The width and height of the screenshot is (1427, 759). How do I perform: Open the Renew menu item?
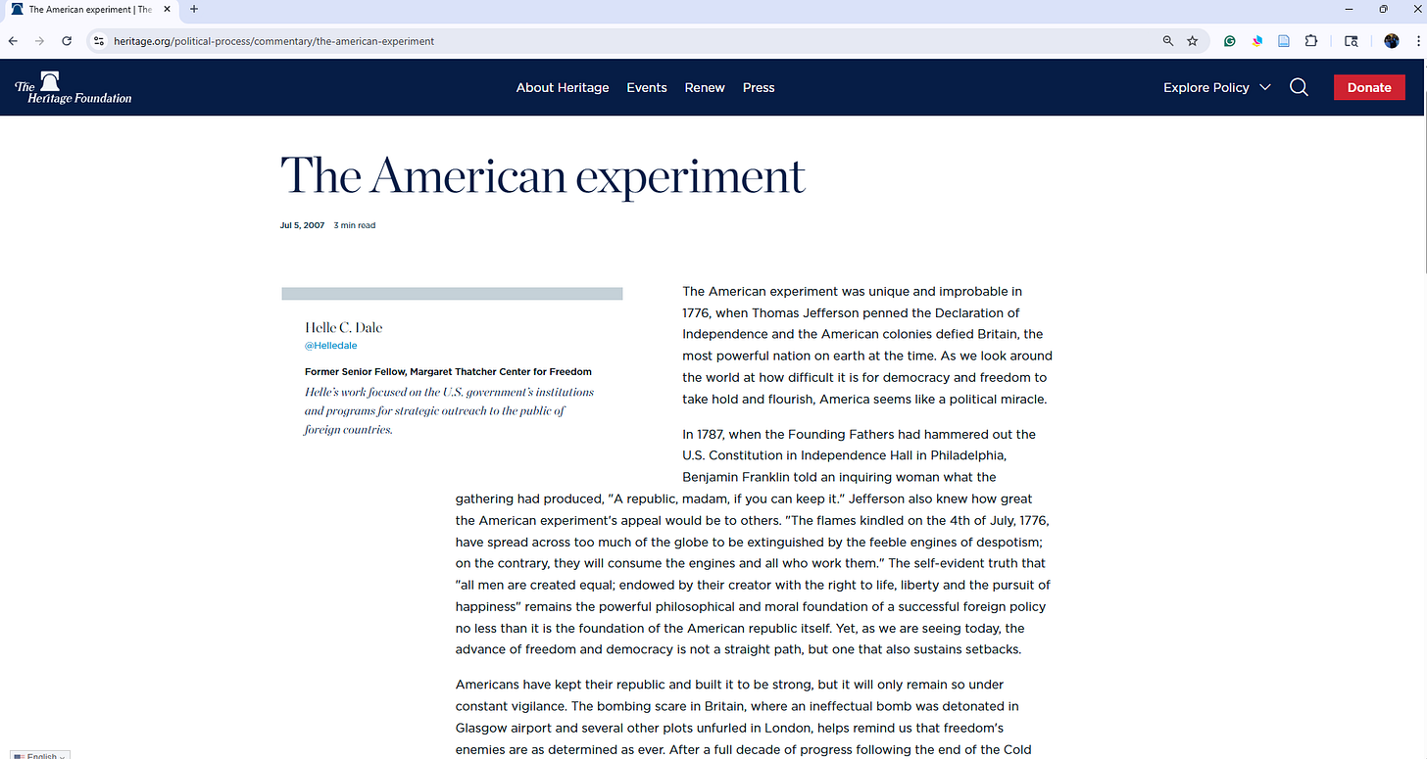click(x=705, y=87)
